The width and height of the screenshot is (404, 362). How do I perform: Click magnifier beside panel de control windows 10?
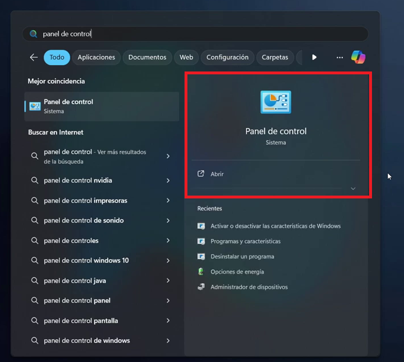coord(34,260)
